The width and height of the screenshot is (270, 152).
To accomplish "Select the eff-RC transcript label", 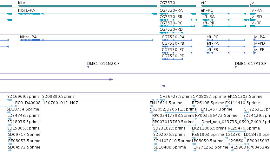I will (x=207, y=10).
